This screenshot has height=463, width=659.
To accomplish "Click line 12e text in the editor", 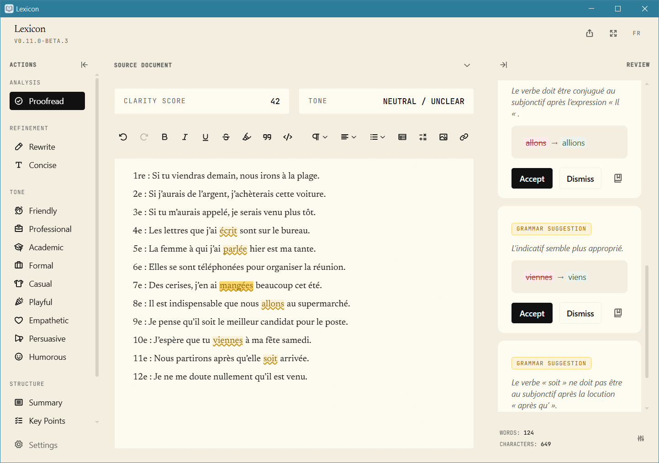I will pyautogui.click(x=220, y=377).
